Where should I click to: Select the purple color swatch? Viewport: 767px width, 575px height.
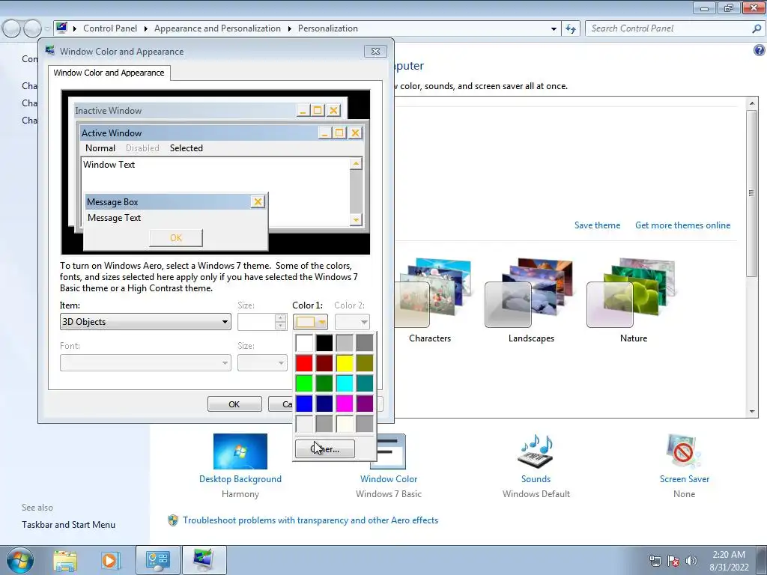365,404
